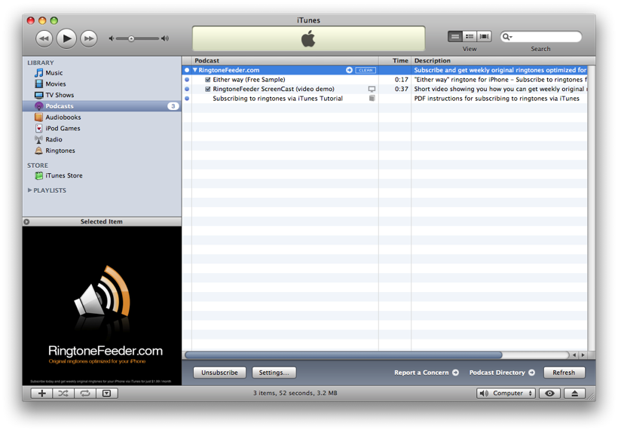This screenshot has width=618, height=432.
Task: Open iTunes Store in sidebar
Action: tap(64, 175)
